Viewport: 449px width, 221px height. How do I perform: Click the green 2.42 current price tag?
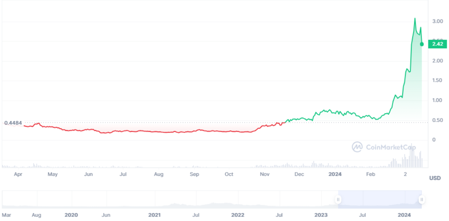(437, 44)
